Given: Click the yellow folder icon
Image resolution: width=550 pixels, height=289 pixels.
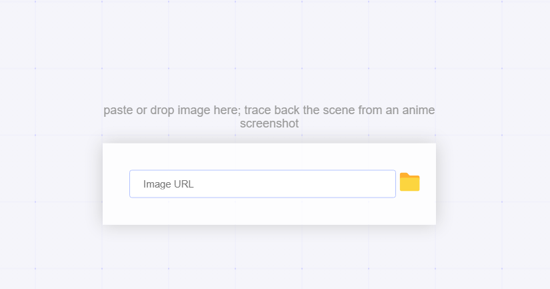Looking at the screenshot, I should pyautogui.click(x=409, y=182).
